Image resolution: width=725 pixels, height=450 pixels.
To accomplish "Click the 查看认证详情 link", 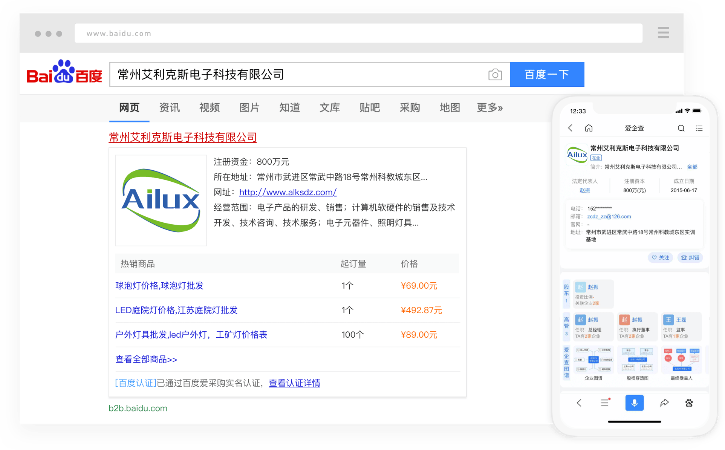I will 294,383.
